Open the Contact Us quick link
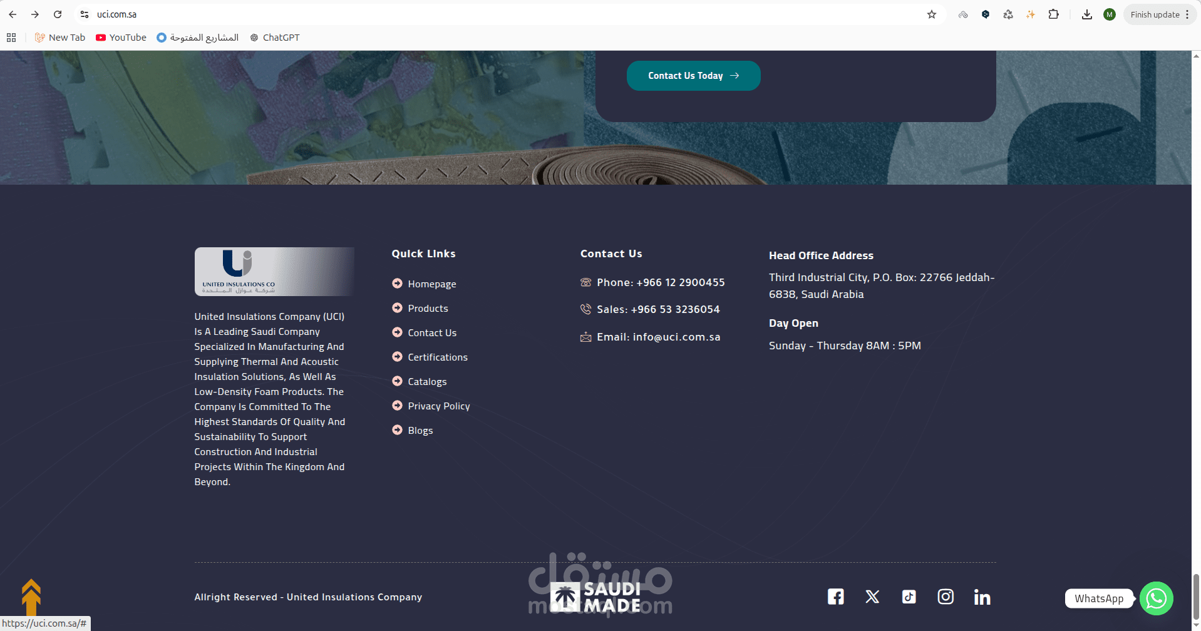The width and height of the screenshot is (1201, 631). [x=432, y=332]
